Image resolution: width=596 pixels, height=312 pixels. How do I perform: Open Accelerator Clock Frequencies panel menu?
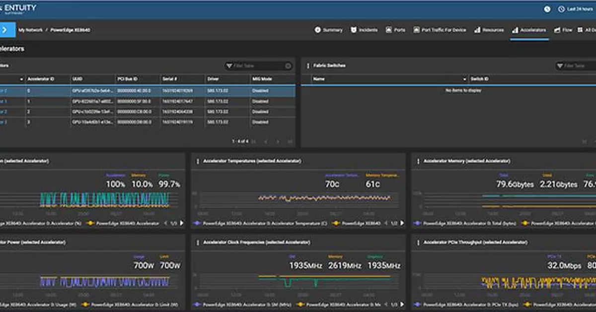[x=198, y=242]
